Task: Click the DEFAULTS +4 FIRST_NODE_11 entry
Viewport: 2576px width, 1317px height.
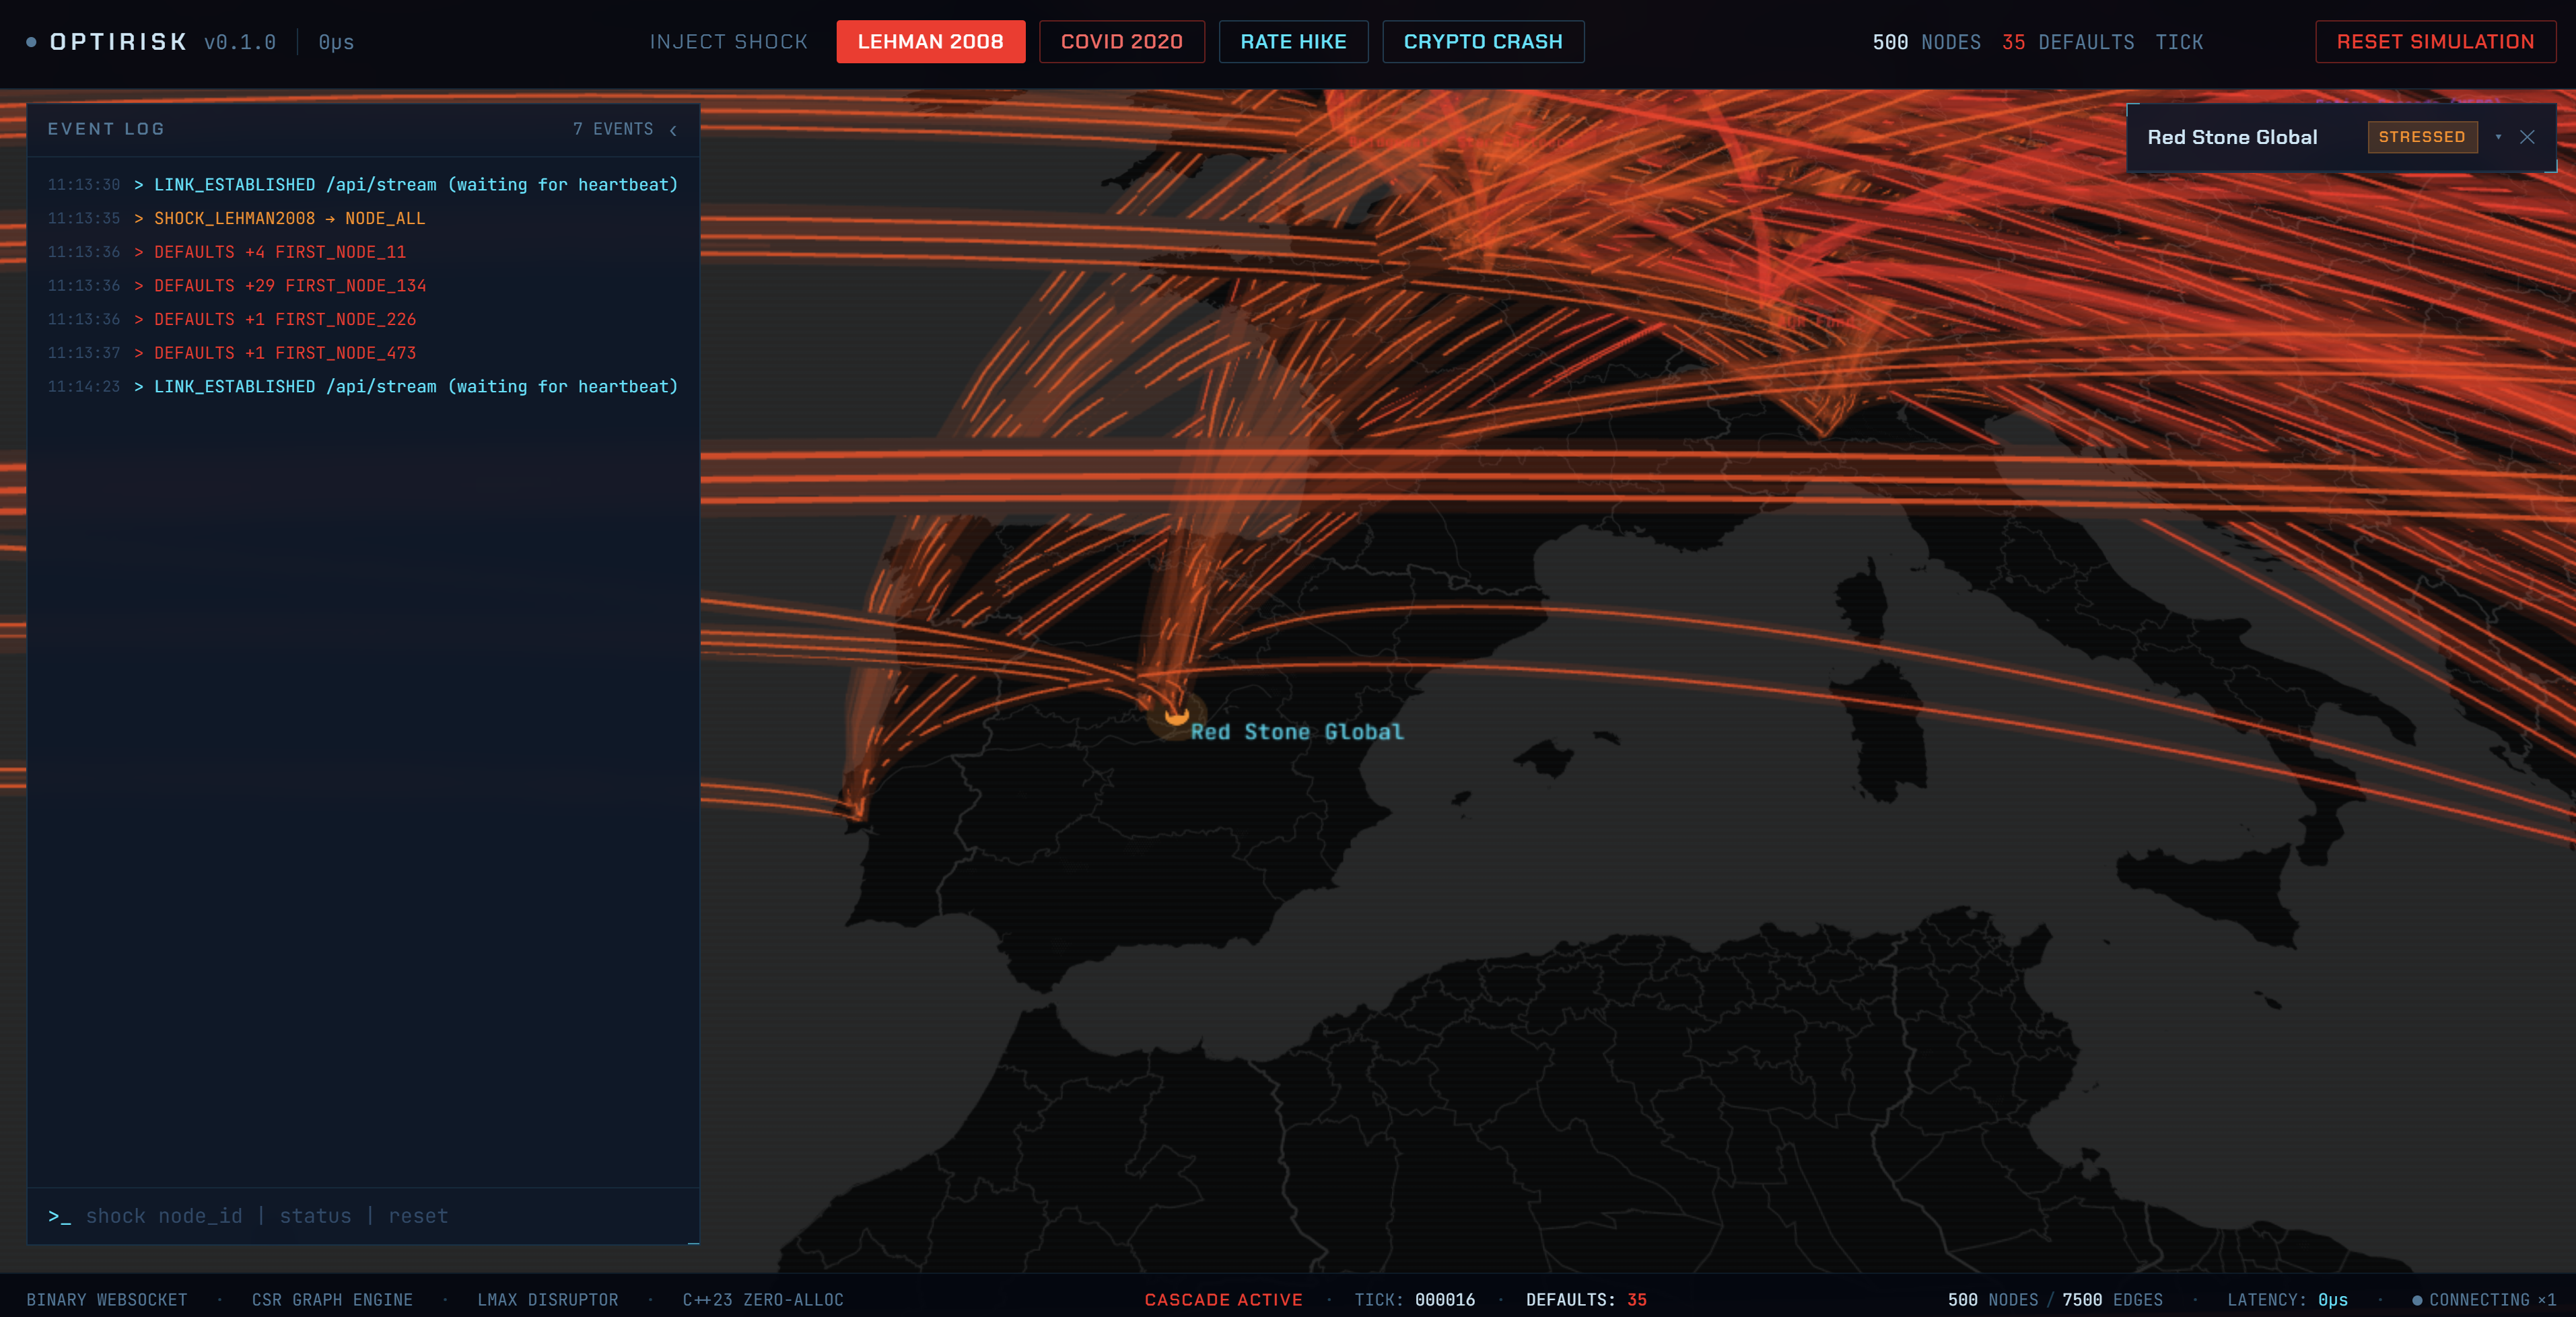Action: point(279,252)
